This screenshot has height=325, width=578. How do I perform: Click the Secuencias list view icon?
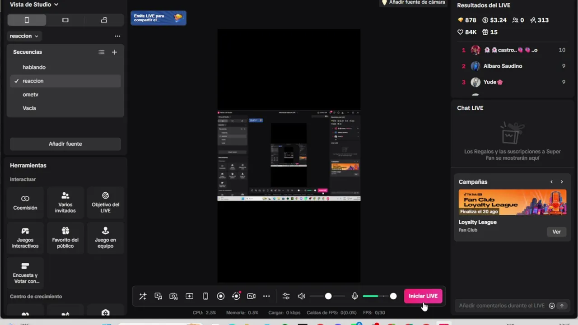pos(102,52)
